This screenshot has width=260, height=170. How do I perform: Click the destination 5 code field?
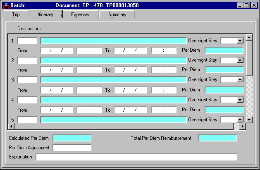click(x=28, y=120)
